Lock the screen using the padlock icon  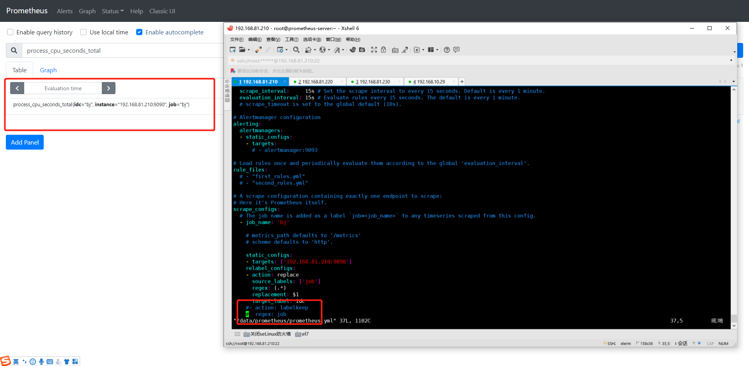tap(383, 50)
